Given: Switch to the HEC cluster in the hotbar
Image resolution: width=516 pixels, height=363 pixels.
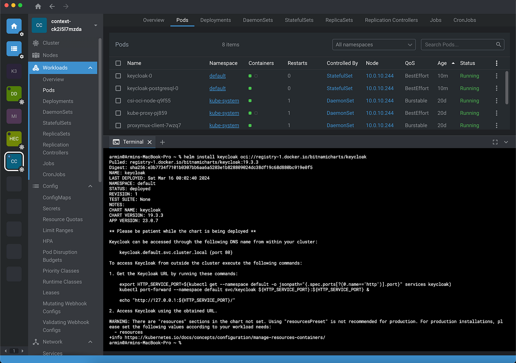Looking at the screenshot, I should click(14, 139).
